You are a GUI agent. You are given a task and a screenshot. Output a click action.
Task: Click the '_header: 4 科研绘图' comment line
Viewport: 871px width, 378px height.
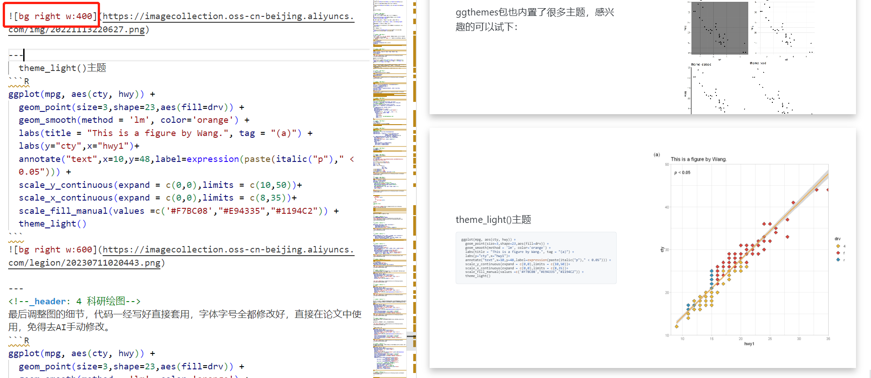coord(75,302)
